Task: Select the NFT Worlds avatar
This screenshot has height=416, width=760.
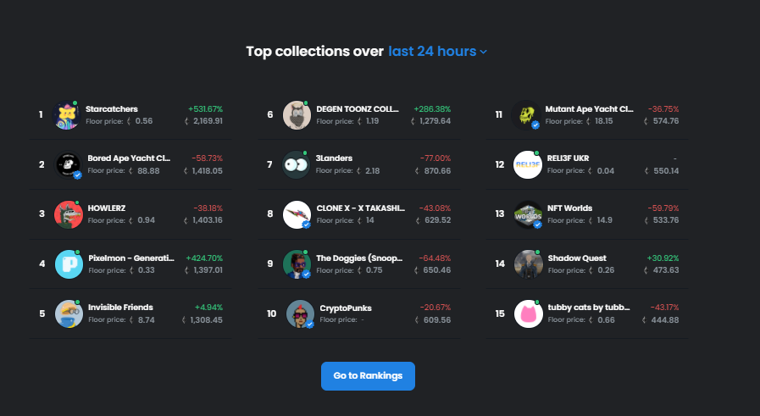Action: point(528,214)
